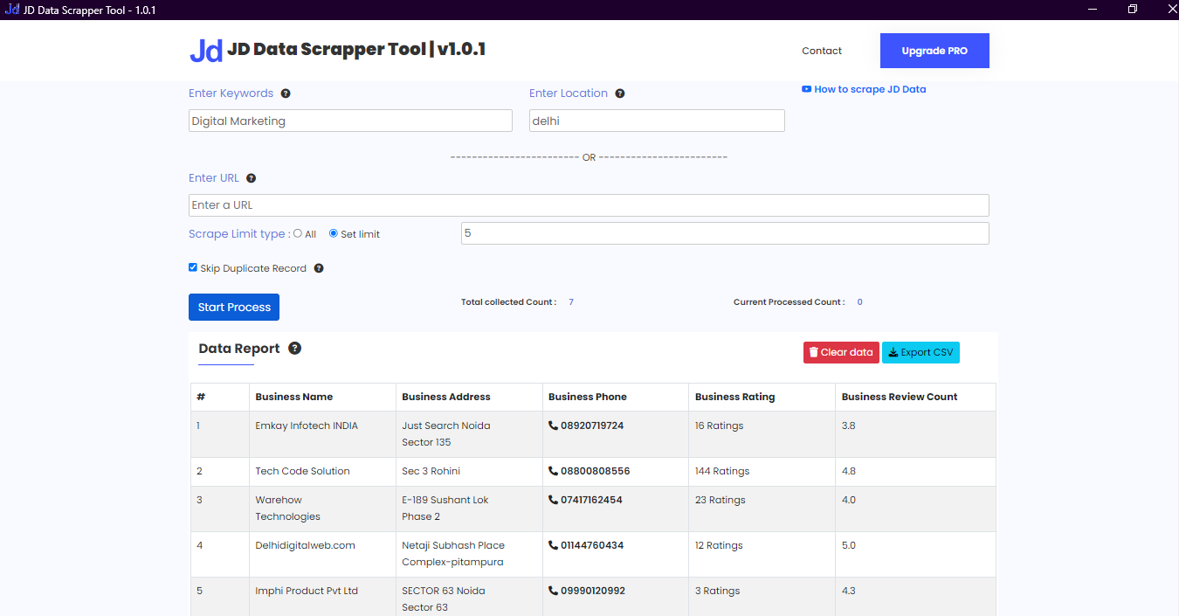Focus the scrape limit number field

(x=725, y=233)
